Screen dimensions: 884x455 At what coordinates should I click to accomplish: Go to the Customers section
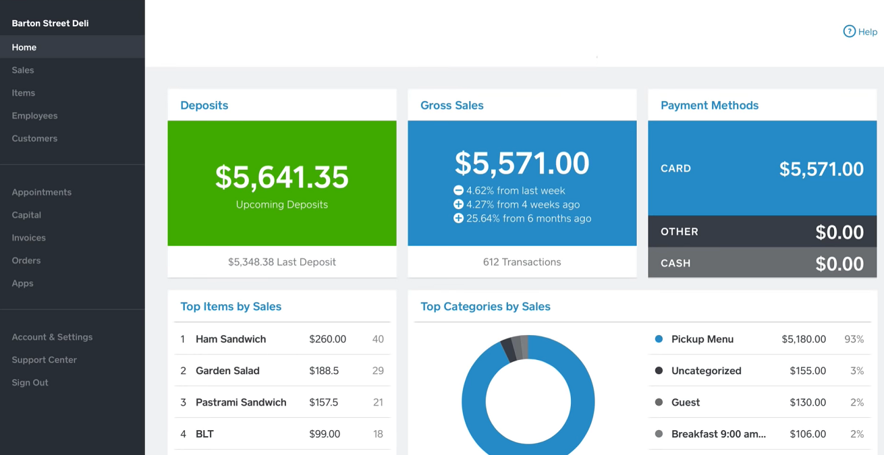coord(34,138)
